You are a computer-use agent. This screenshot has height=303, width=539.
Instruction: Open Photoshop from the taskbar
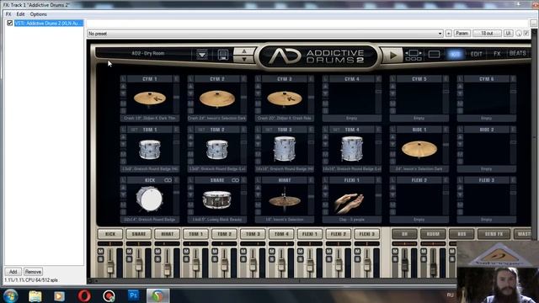click(133, 295)
